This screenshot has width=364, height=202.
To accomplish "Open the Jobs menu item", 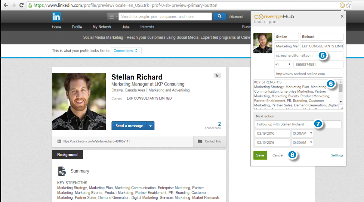I will coord(126,27).
